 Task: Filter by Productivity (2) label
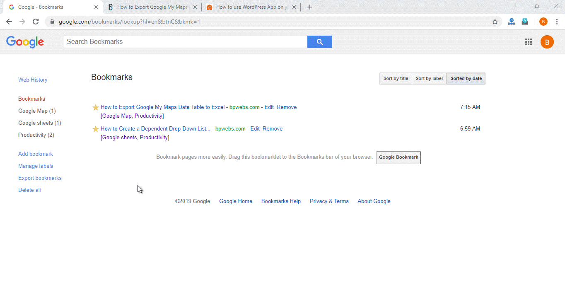tap(36, 135)
